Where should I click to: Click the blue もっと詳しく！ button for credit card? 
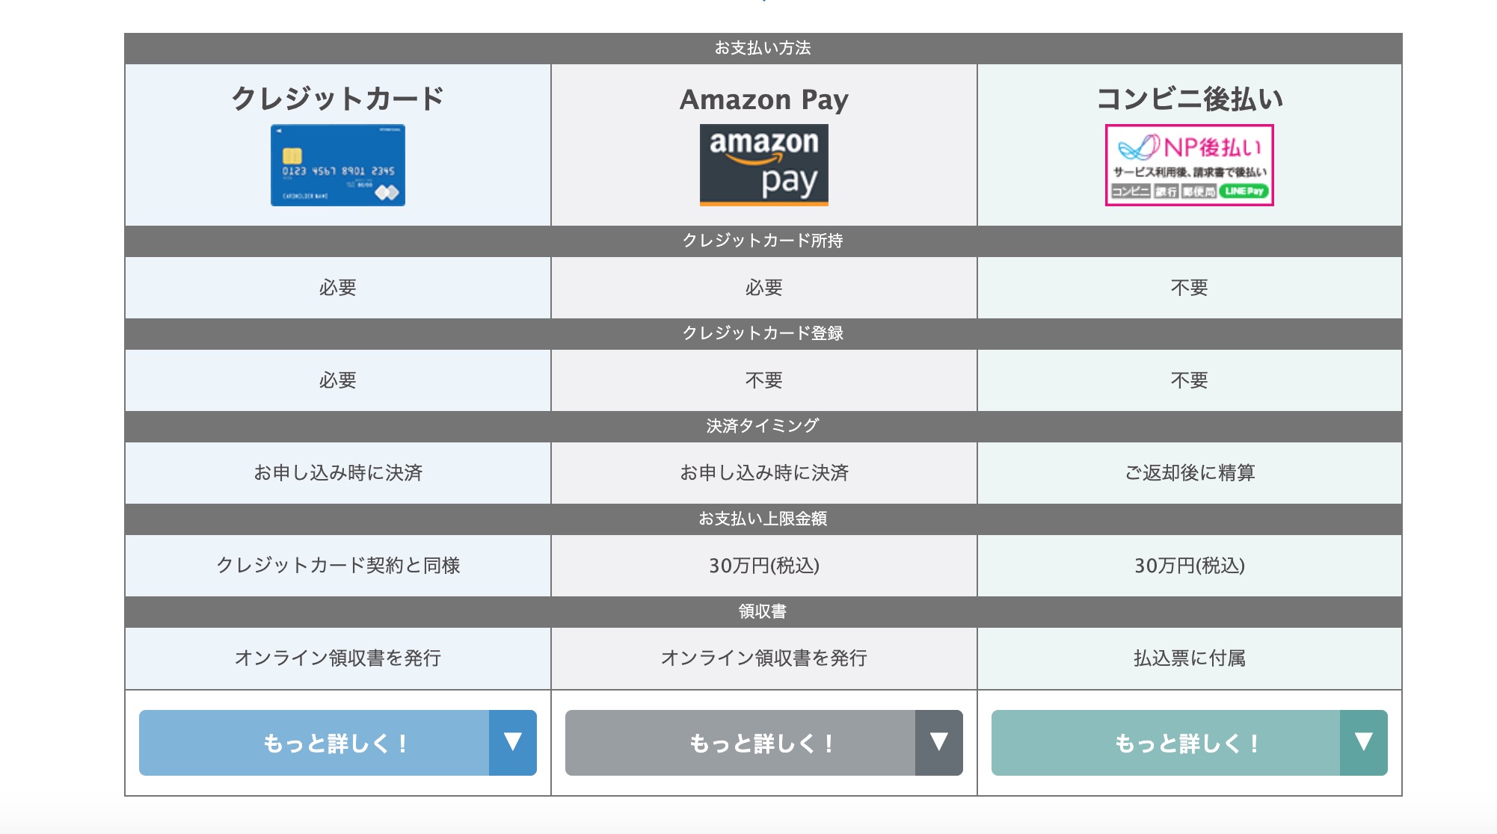tap(315, 743)
